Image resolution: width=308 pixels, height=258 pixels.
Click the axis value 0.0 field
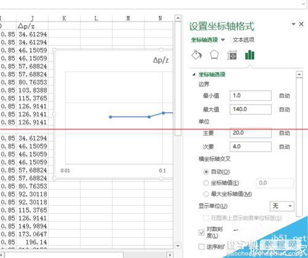click(x=275, y=183)
